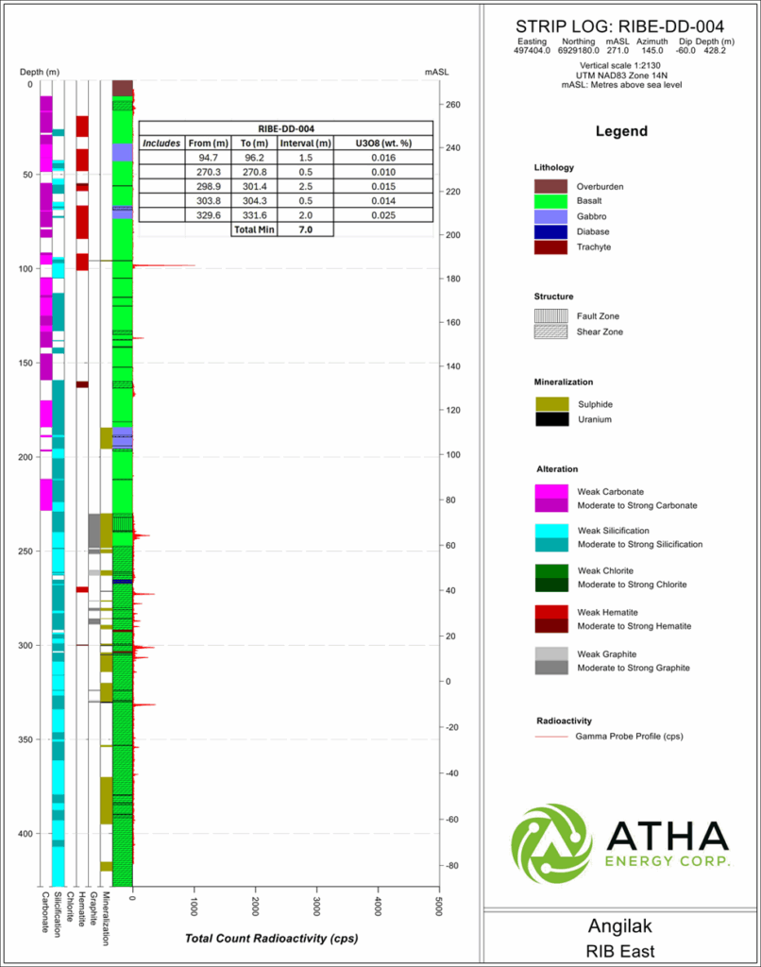Click the Gamma Probe Profile red line symbol

(x=551, y=736)
